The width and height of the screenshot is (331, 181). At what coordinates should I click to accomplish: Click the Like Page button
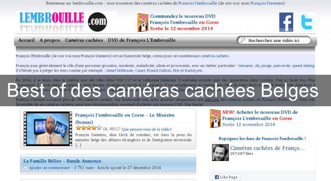click(x=226, y=177)
